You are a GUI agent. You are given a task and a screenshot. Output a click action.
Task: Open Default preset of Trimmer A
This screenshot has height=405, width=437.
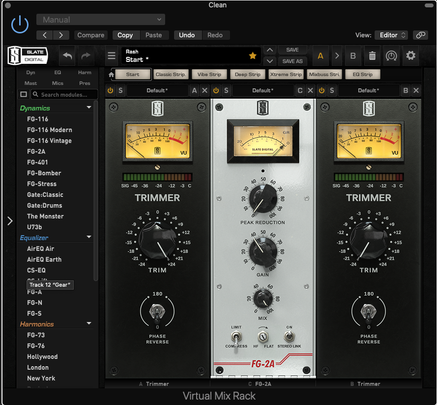click(x=157, y=90)
